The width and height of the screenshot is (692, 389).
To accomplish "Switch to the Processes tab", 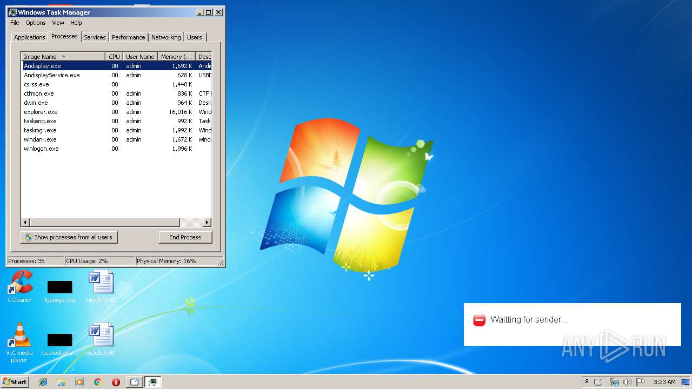I will (64, 36).
